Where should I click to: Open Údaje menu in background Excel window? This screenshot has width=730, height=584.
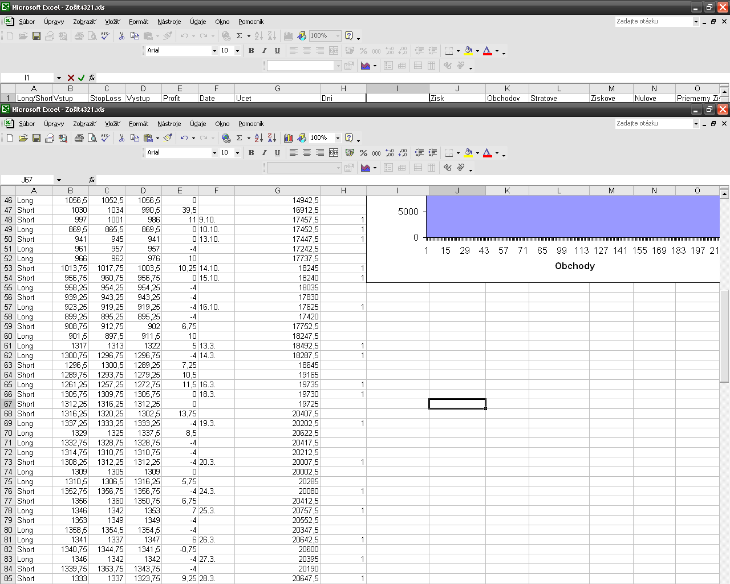(x=198, y=22)
